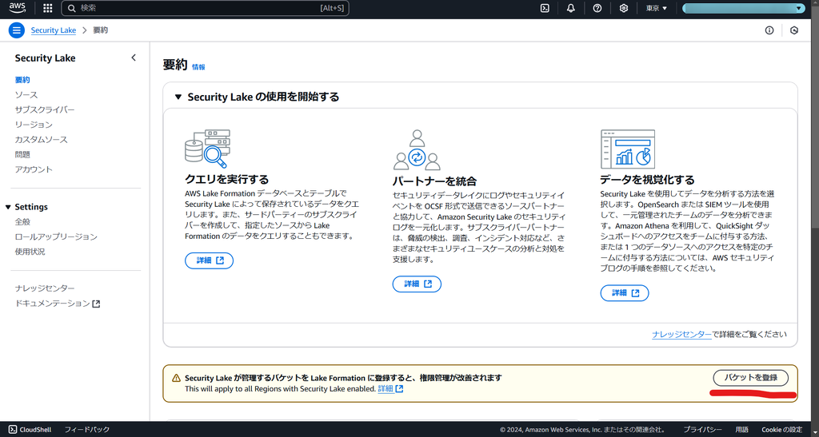Image resolution: width=819 pixels, height=437 pixels.
Task: Click 詳細 button under パートナーを統合
Action: [417, 284]
